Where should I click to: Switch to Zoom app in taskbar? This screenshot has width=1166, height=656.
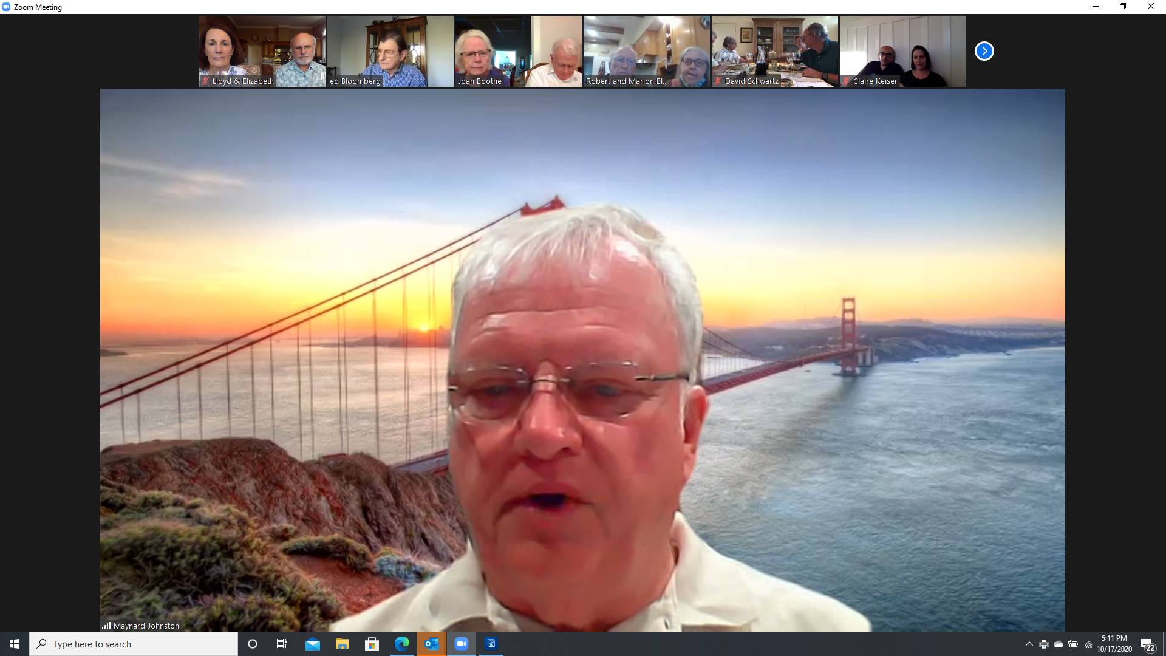[x=462, y=644]
